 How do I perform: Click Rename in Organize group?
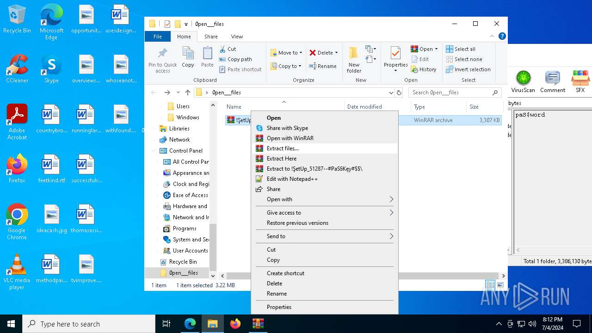click(x=323, y=66)
